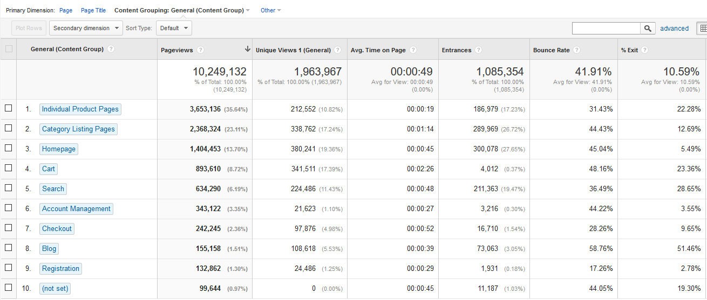The height and width of the screenshot is (300, 707).
Task: Sort by the Bounce Rate column header
Action: (x=552, y=50)
